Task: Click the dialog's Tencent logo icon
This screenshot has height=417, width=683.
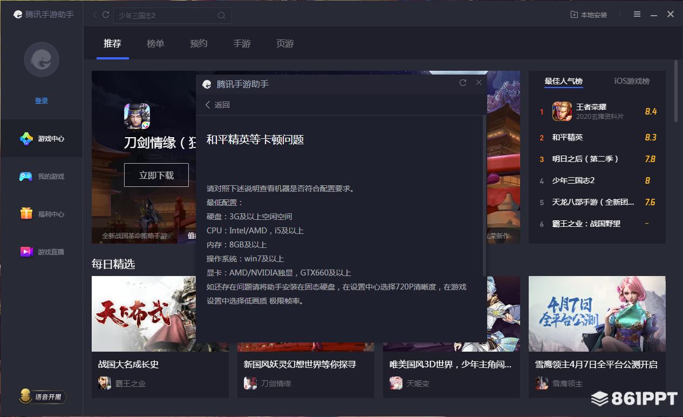Action: (x=207, y=84)
